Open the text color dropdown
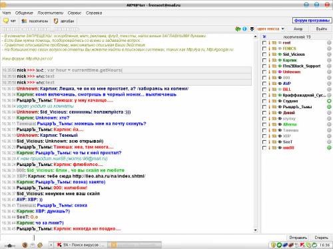Image resolution: width=333 pixels, height=249 pixels. pyautogui.click(x=270, y=29)
